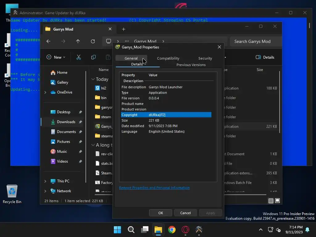Select the hl2 file
The height and width of the screenshot is (237, 316).
click(101, 88)
